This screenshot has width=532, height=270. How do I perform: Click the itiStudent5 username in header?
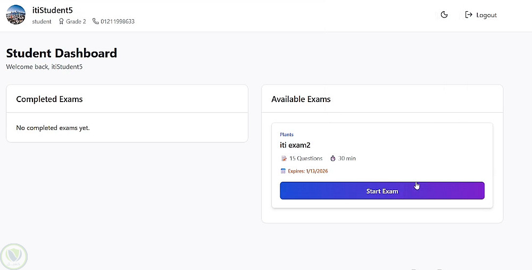[x=53, y=10]
